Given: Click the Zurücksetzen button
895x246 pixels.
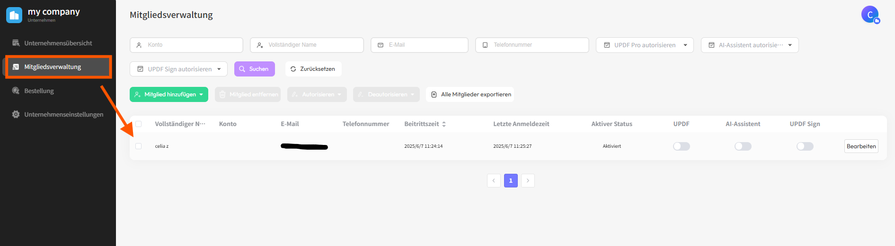Looking at the screenshot, I should point(313,69).
